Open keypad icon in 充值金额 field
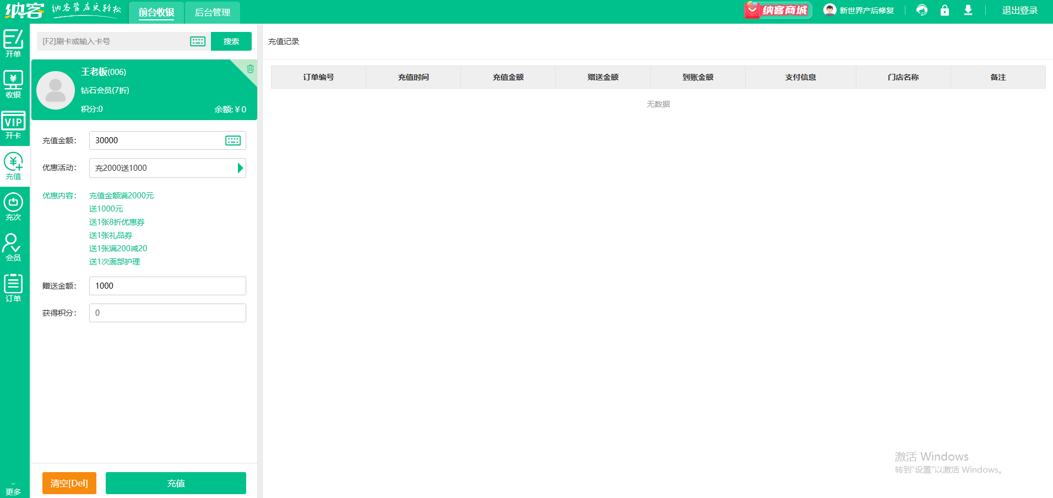The width and height of the screenshot is (1053, 498). click(233, 140)
